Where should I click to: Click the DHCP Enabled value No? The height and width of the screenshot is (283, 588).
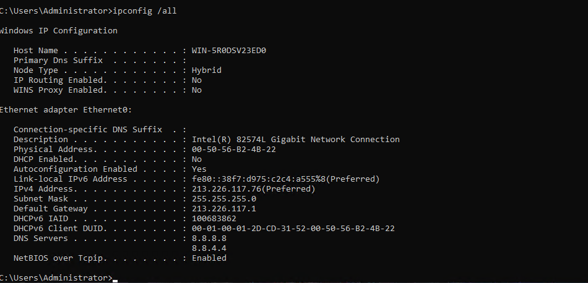pyautogui.click(x=197, y=159)
